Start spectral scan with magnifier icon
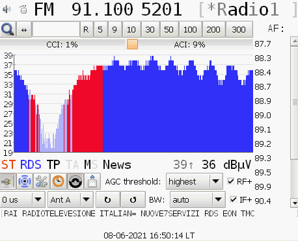298x241 pixels. coord(8,29)
